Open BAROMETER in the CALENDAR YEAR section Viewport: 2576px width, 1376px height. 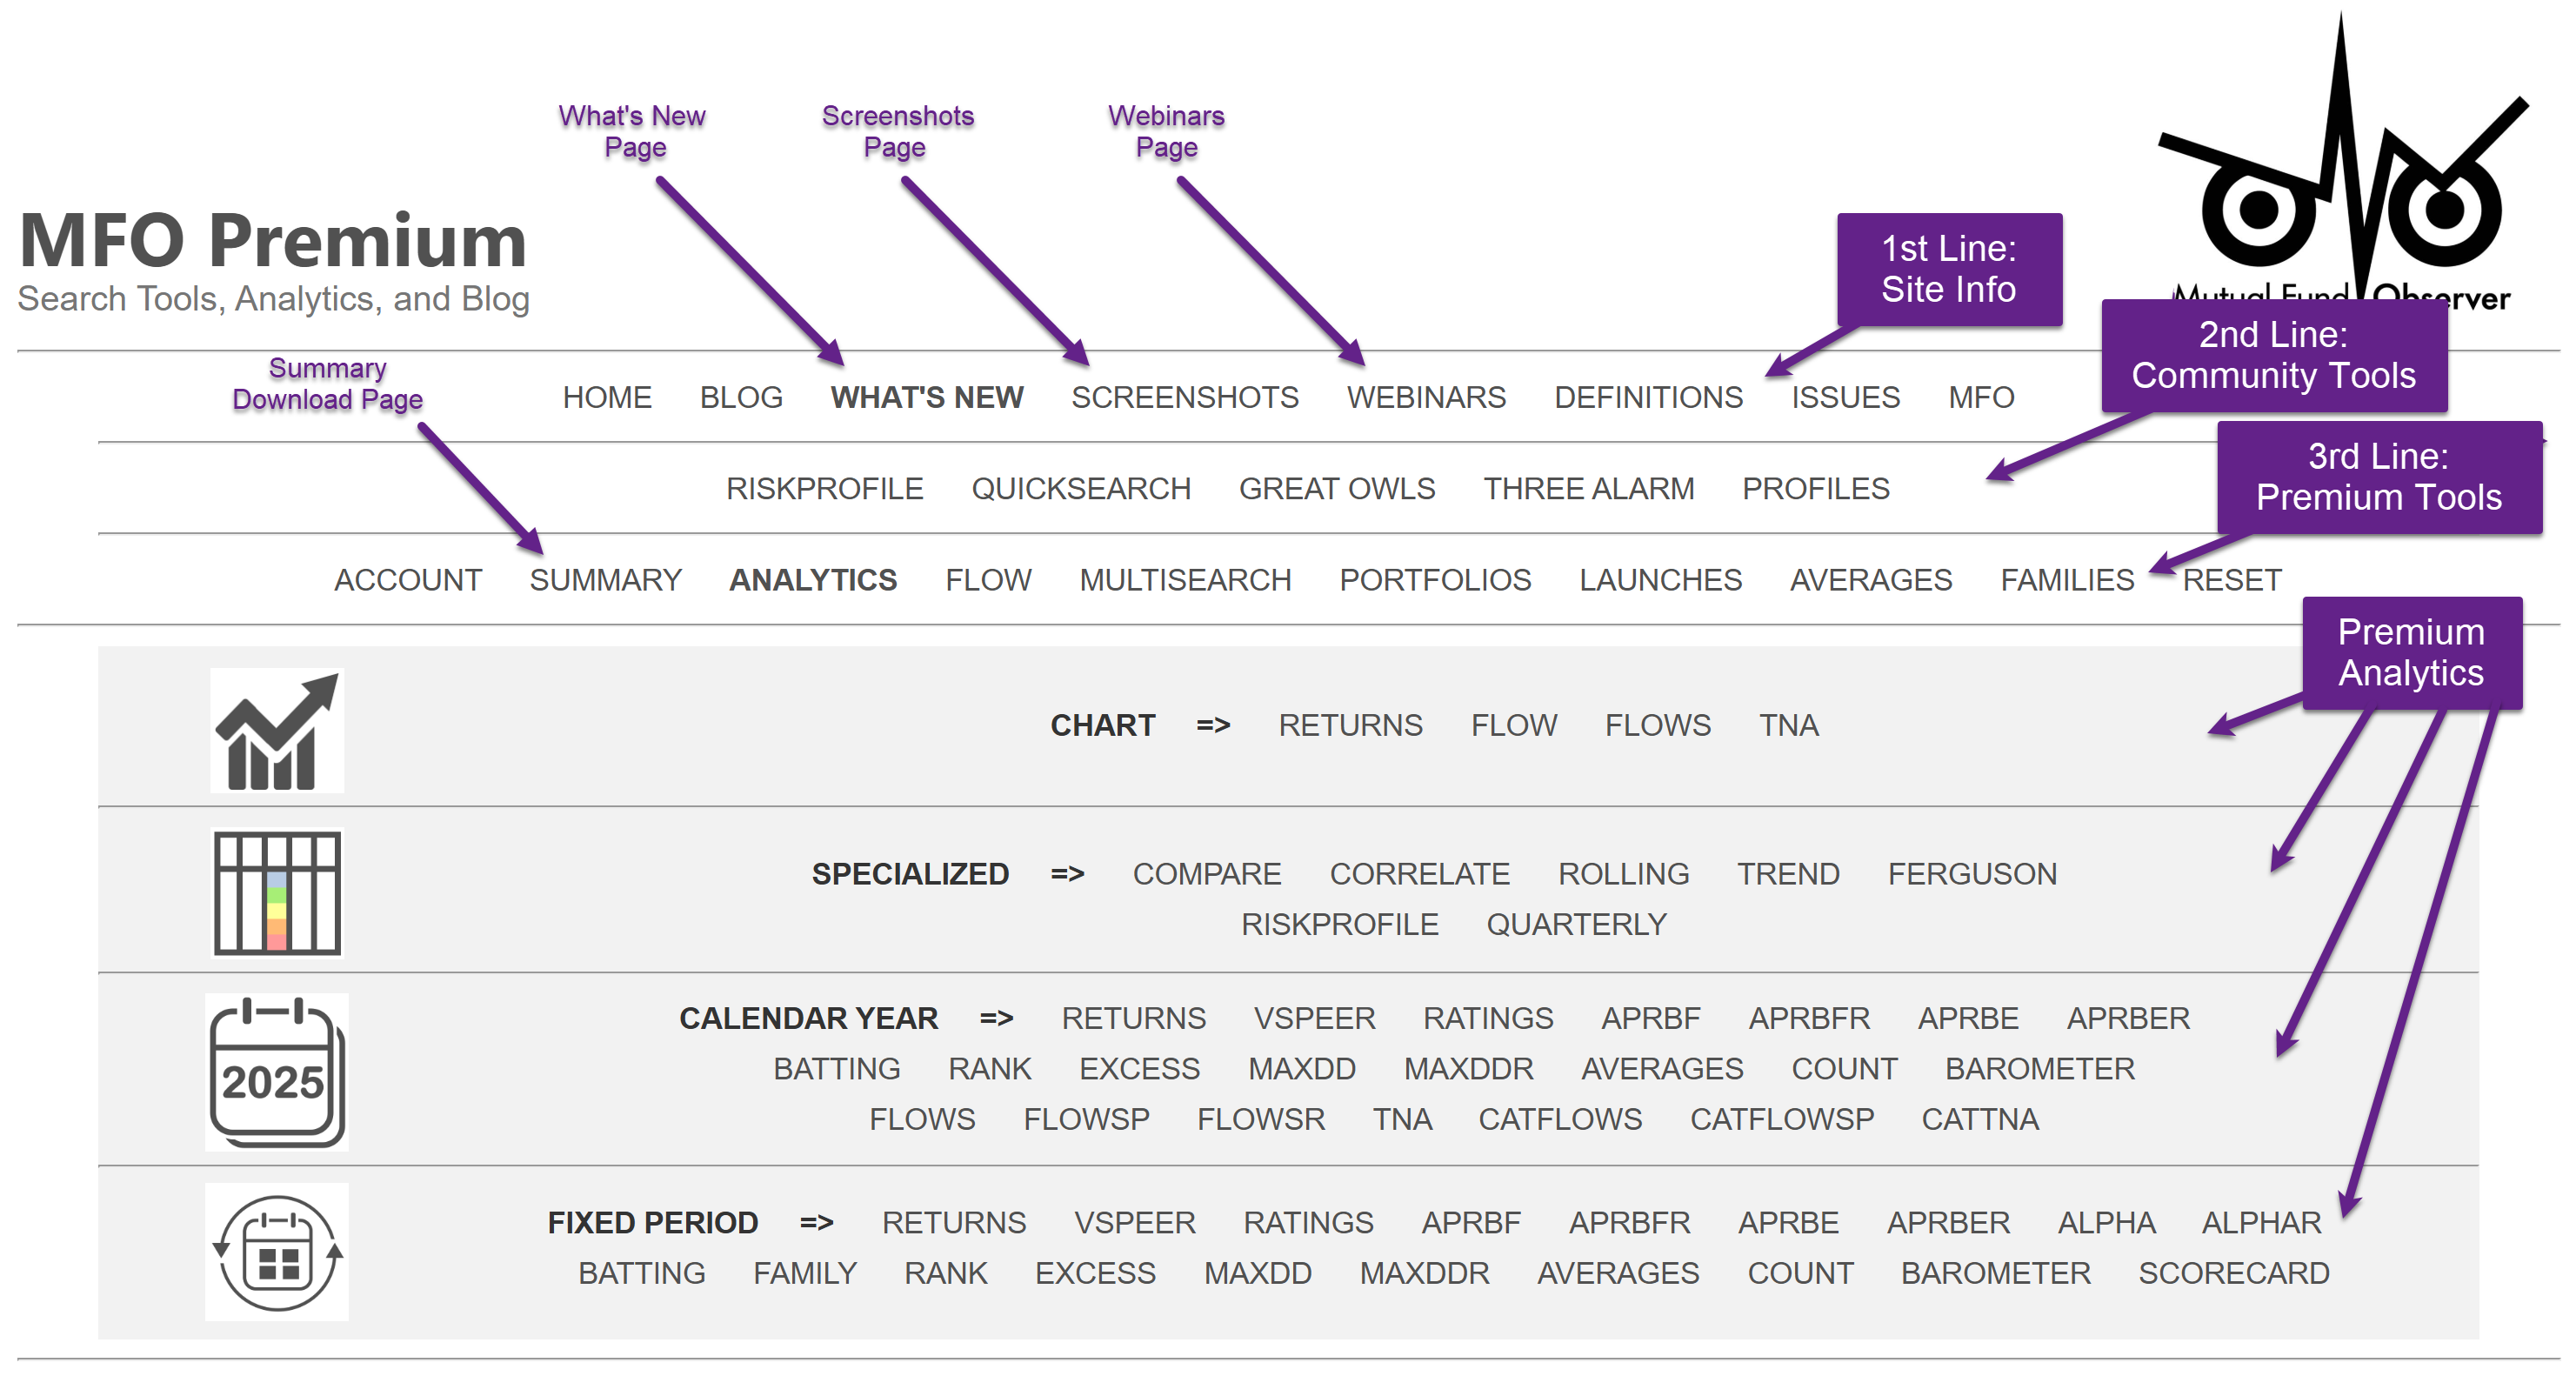click(x=2039, y=1069)
